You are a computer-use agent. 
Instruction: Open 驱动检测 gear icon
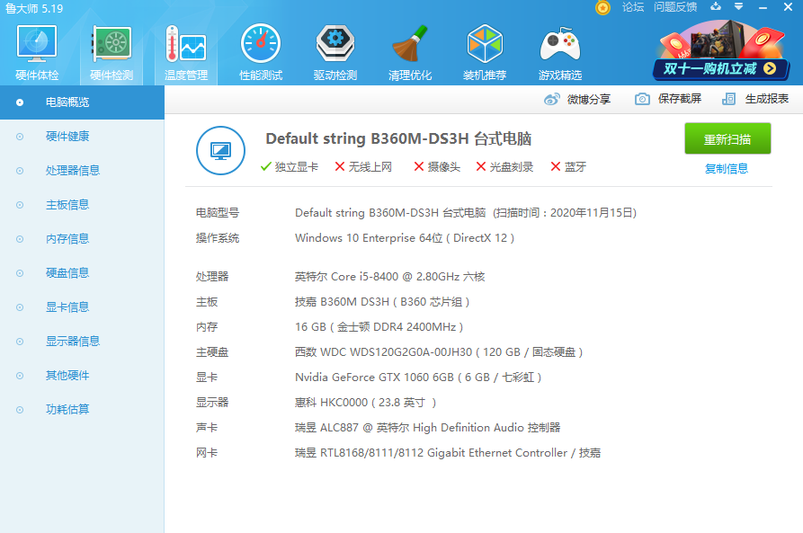(335, 43)
